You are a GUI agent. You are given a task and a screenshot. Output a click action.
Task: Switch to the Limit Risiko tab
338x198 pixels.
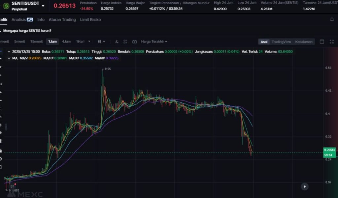[x=90, y=20]
